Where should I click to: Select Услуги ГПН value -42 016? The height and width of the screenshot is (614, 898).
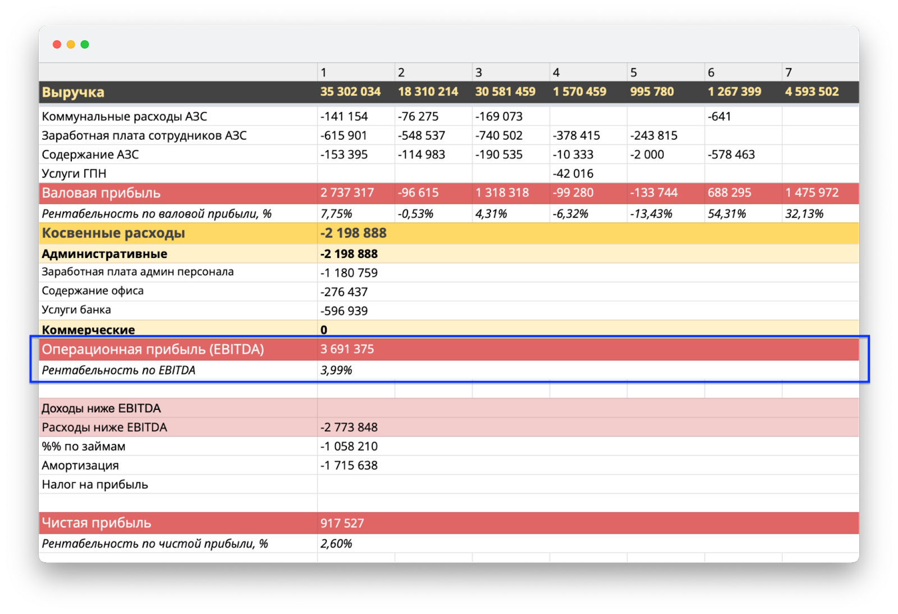tap(573, 174)
